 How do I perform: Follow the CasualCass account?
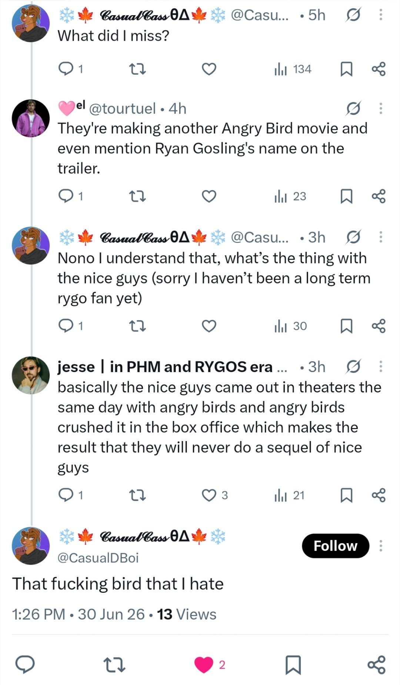coord(336,546)
